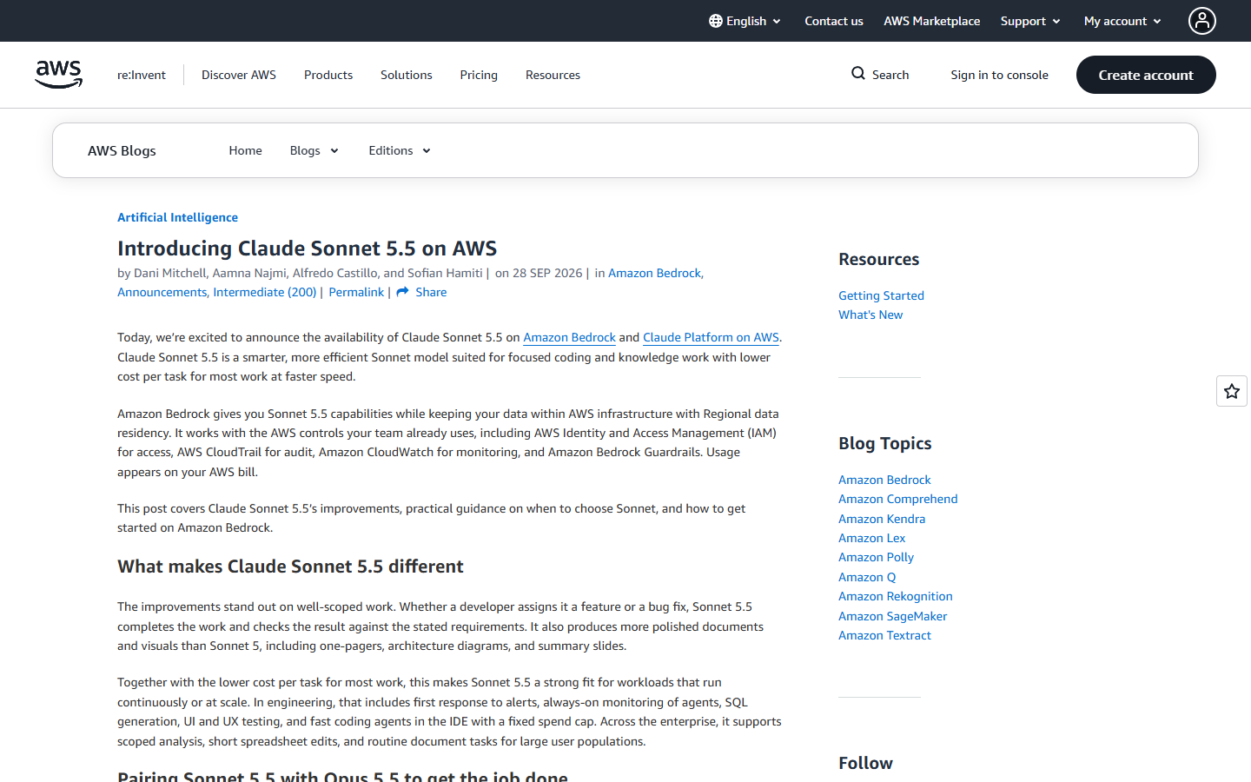Open the Pricing menu

coord(479,75)
